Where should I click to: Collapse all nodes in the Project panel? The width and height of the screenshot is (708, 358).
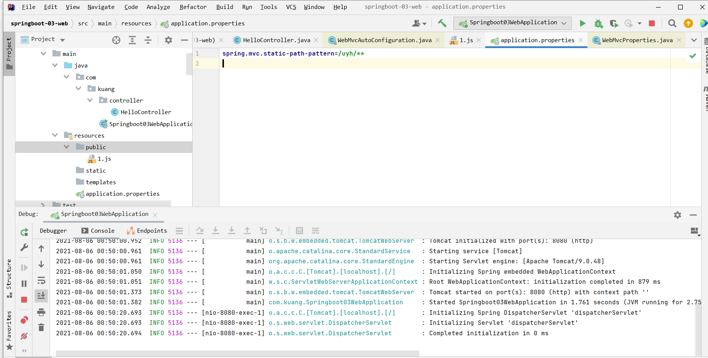[x=148, y=40]
